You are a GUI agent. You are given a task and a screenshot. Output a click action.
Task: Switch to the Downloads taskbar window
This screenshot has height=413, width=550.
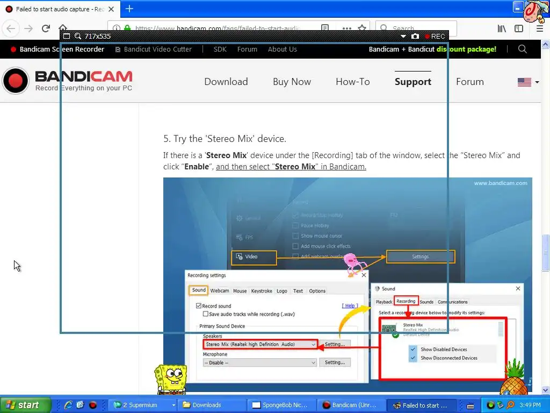[x=212, y=405]
